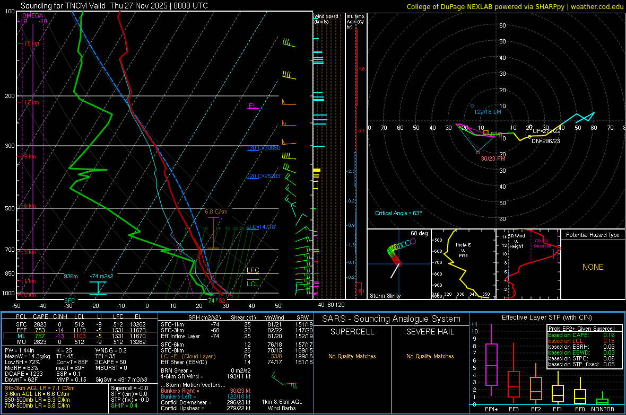Click the green NONTOR box plot

click(602, 399)
